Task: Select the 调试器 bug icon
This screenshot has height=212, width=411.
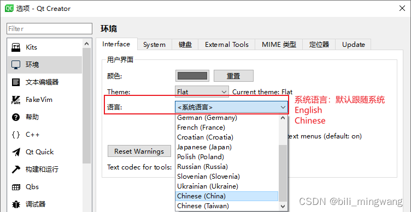Action: point(16,204)
